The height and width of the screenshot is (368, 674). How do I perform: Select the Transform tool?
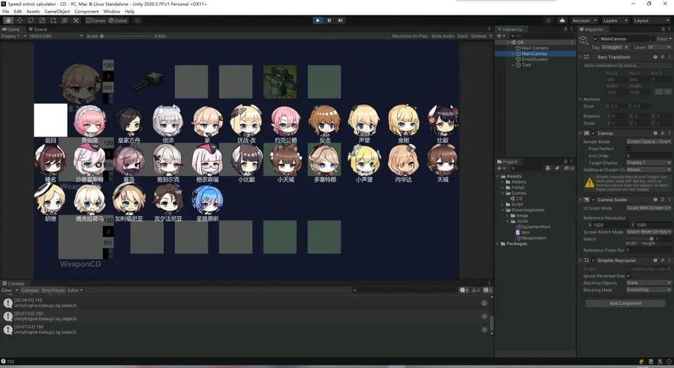tap(65, 20)
